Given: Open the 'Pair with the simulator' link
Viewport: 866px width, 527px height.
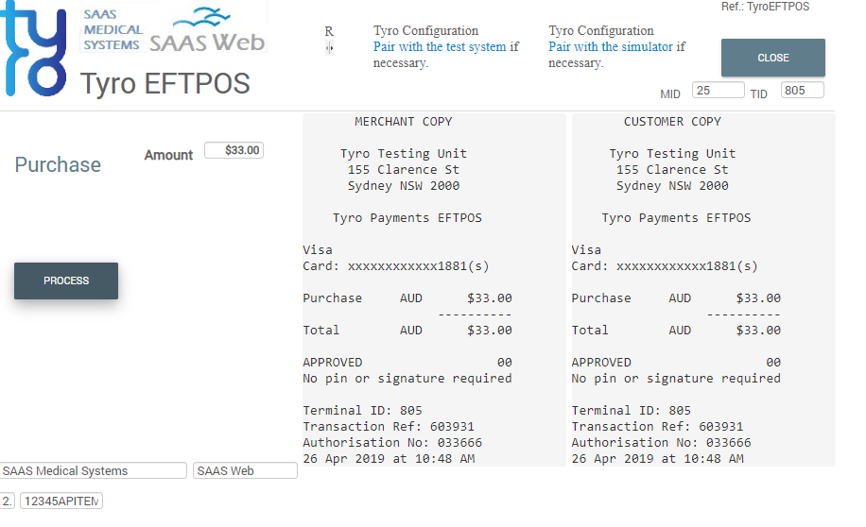Looking at the screenshot, I should click(x=611, y=47).
